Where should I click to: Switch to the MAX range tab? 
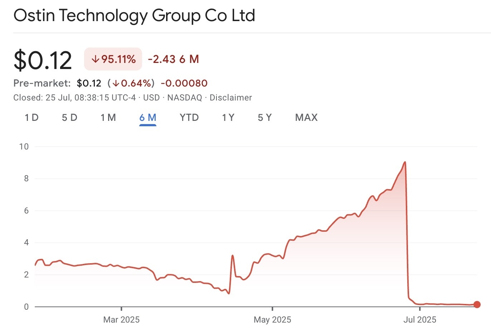click(x=306, y=118)
